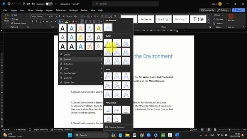Open Chrome from the taskbar
Screen dimensions: 247x139
(142, 135)
